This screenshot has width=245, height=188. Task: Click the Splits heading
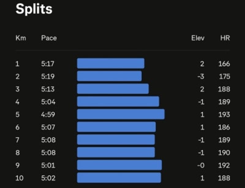(34, 9)
